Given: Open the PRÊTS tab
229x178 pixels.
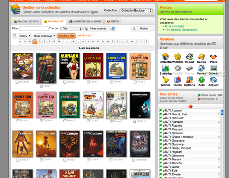Looking at the screenshot, I should [x=113, y=22].
